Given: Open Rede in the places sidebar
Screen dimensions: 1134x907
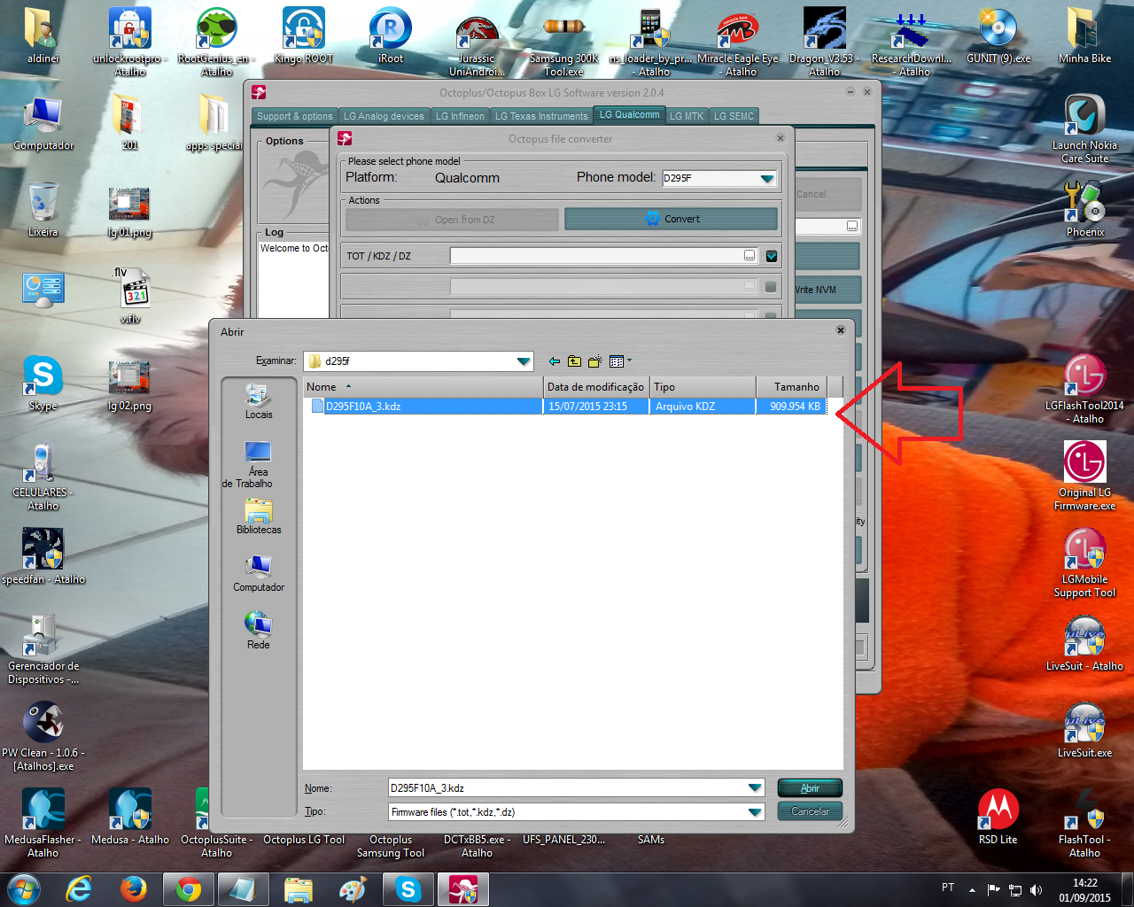Looking at the screenshot, I should coord(259,631).
